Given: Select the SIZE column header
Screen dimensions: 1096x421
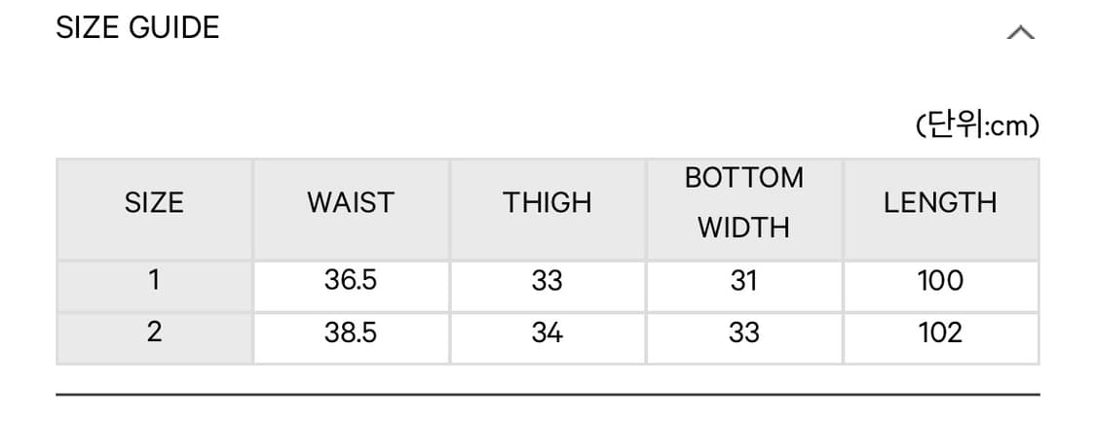Looking at the screenshot, I should pyautogui.click(x=154, y=203).
